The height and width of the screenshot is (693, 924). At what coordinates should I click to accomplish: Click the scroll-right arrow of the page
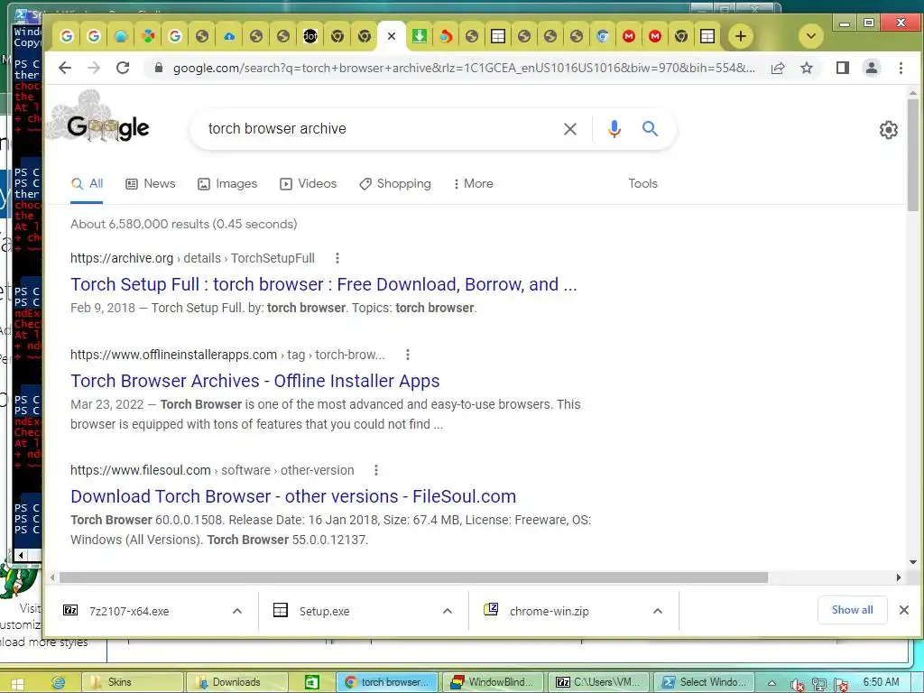pyautogui.click(x=899, y=577)
